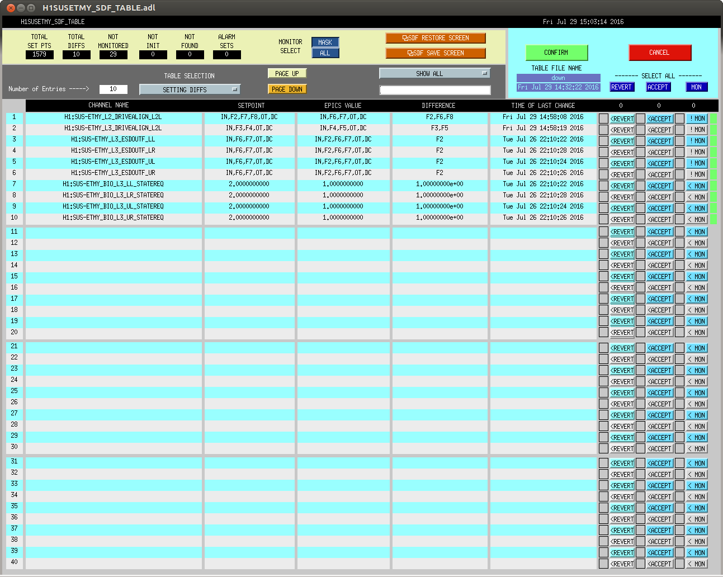The height and width of the screenshot is (577, 723).
Task: Toggle MON for H1:SUS-ETMY_BIO_L3_UL_STATEREQ row
Action: click(697, 208)
